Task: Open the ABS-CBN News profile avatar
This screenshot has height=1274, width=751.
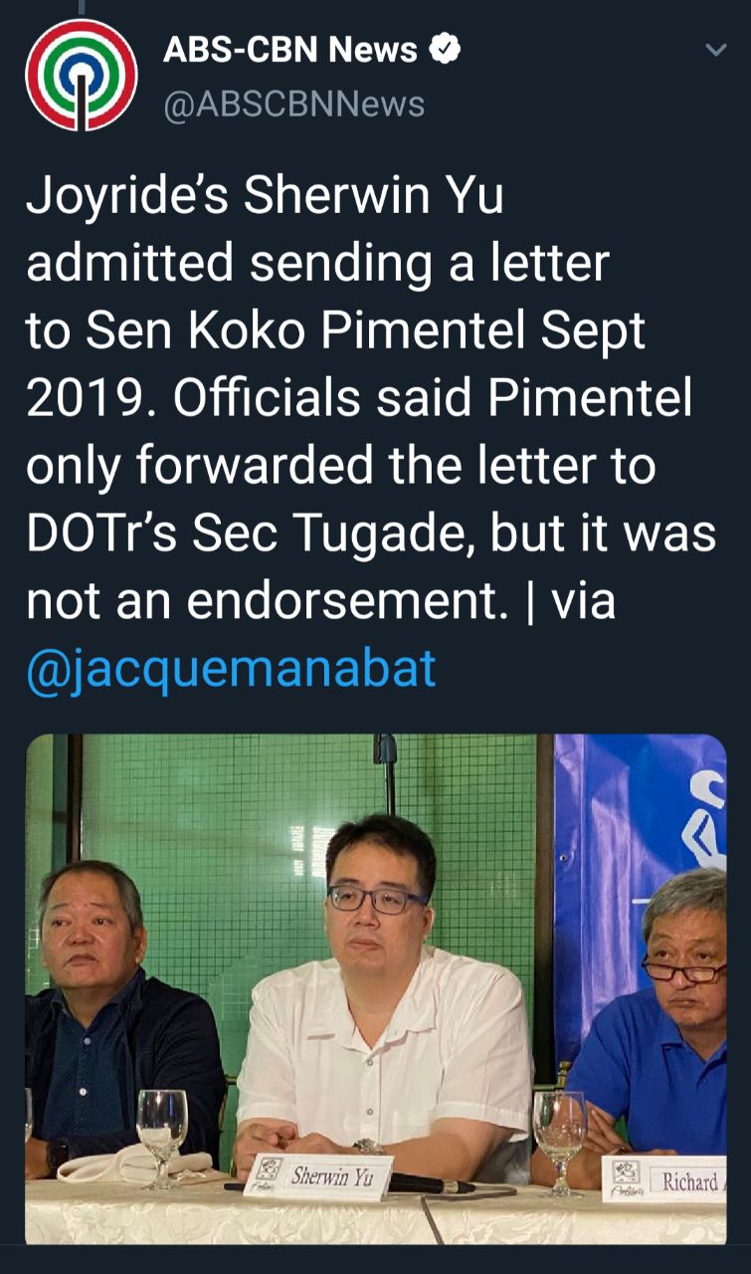Action: pyautogui.click(x=82, y=75)
